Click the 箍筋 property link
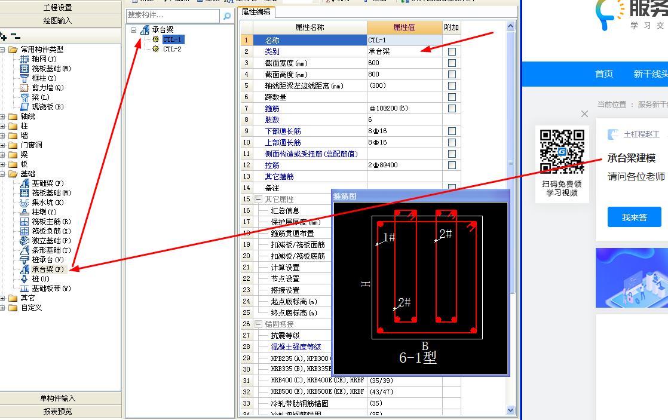Viewport: 668px width, 420px height. click(272, 109)
